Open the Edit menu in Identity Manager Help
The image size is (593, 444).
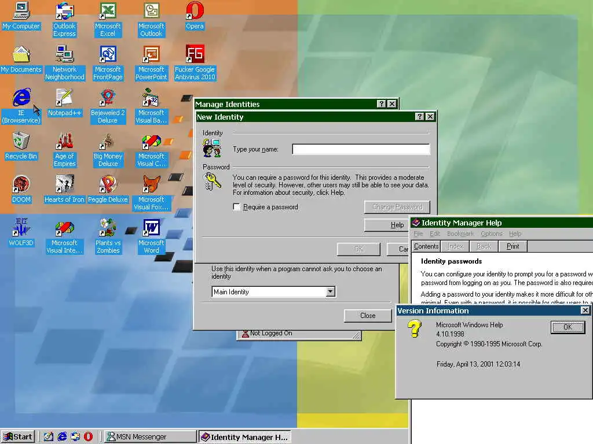435,234
